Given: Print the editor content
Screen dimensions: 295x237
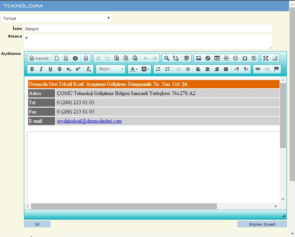Looking at the screenshot, I should (75, 58).
